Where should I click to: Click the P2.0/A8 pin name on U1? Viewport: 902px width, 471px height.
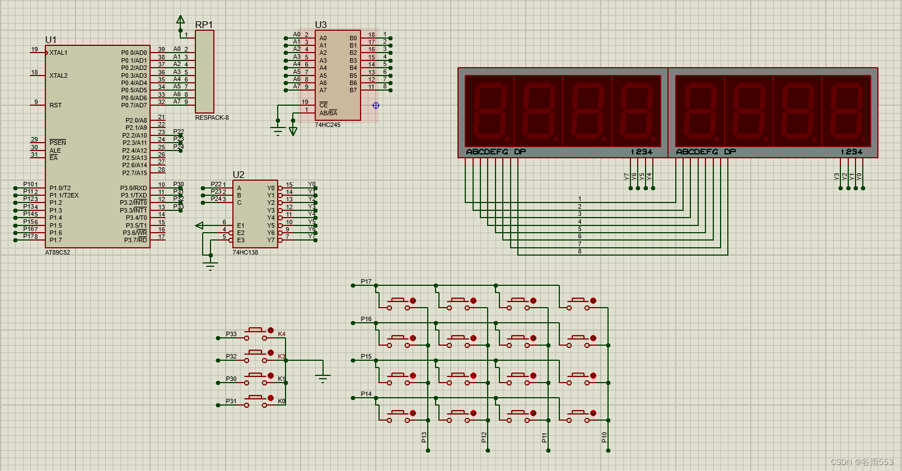[136, 120]
